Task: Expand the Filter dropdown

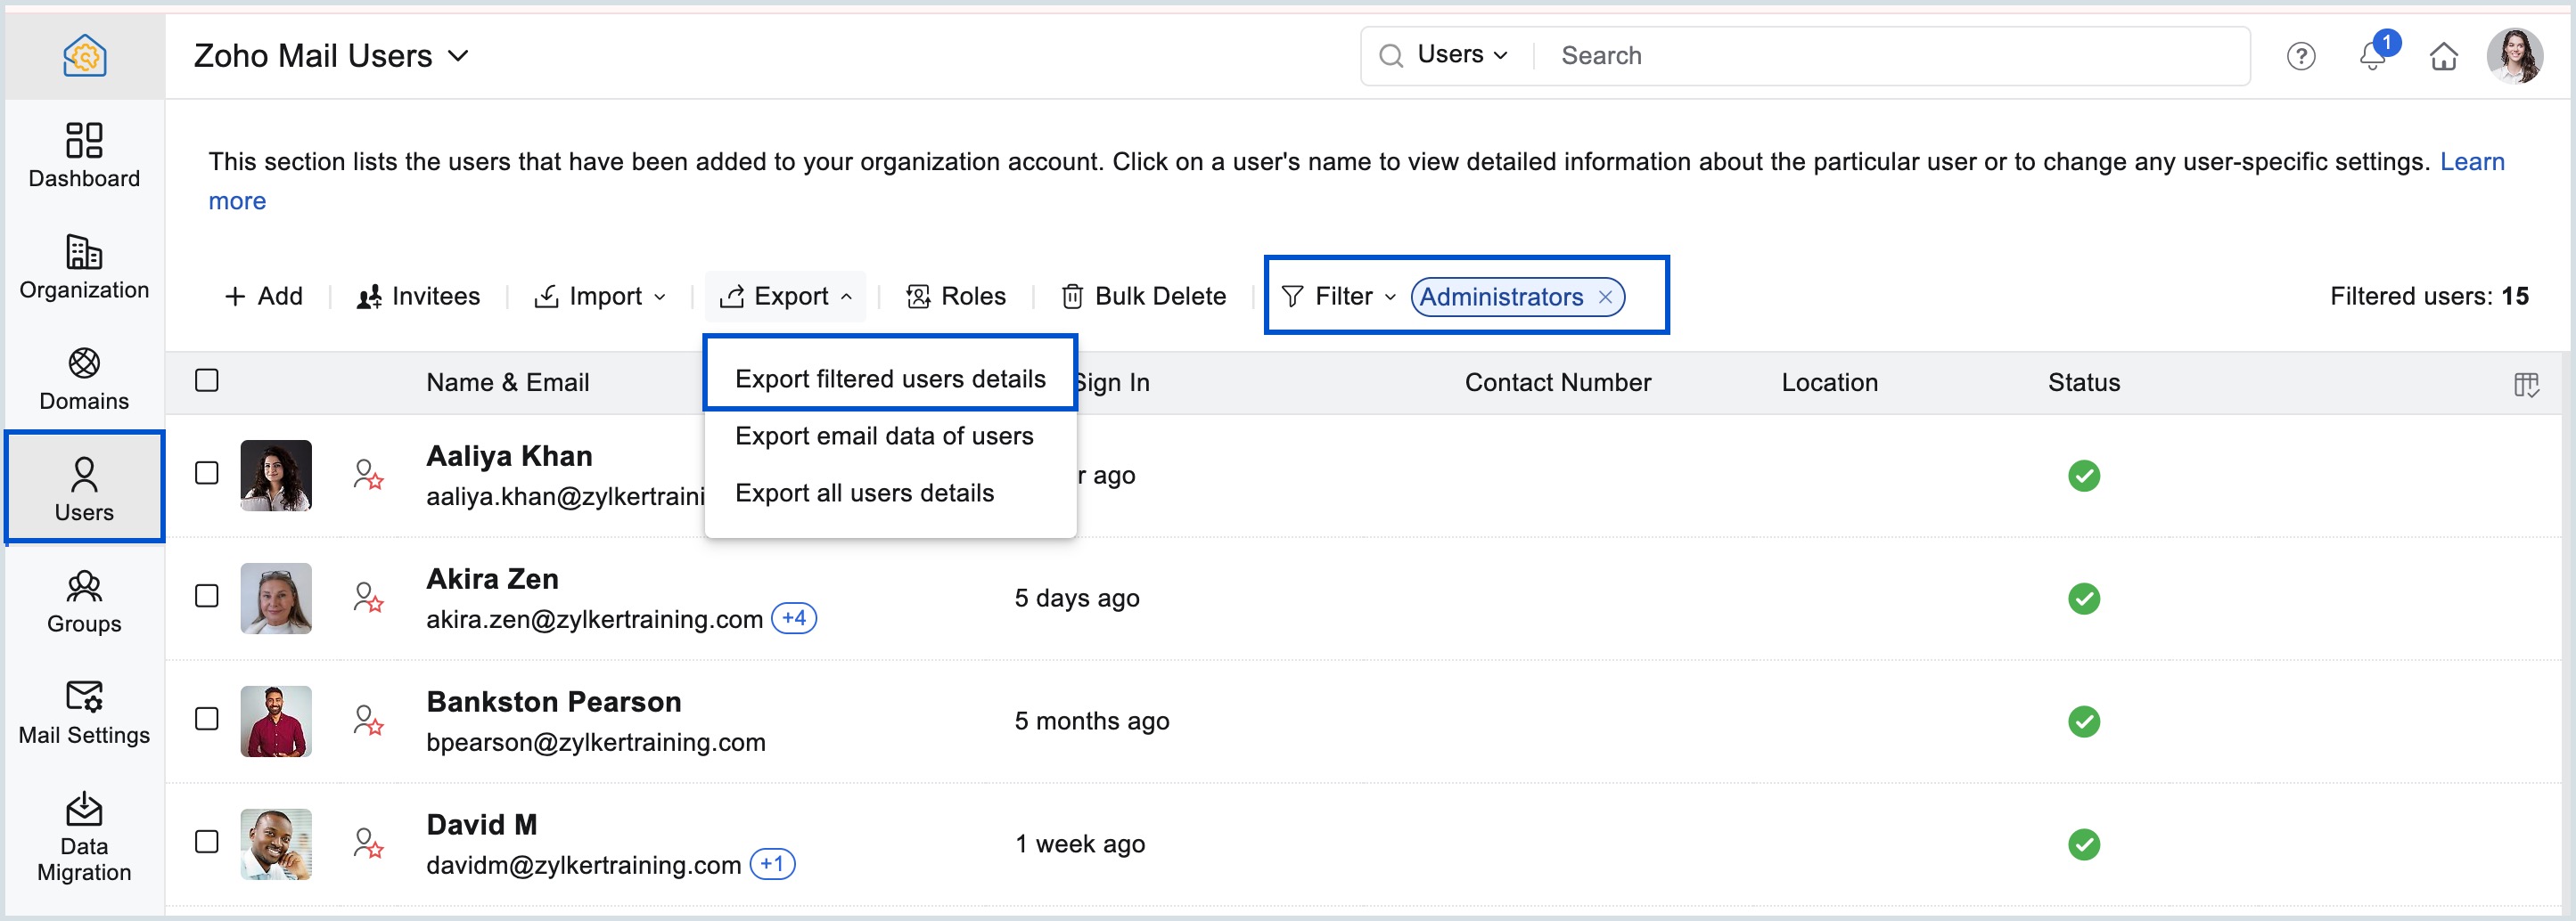Action: tap(1338, 297)
